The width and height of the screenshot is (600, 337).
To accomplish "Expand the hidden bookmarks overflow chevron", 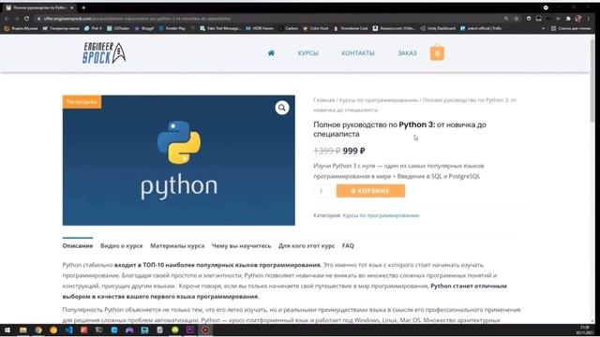I will (x=544, y=28).
